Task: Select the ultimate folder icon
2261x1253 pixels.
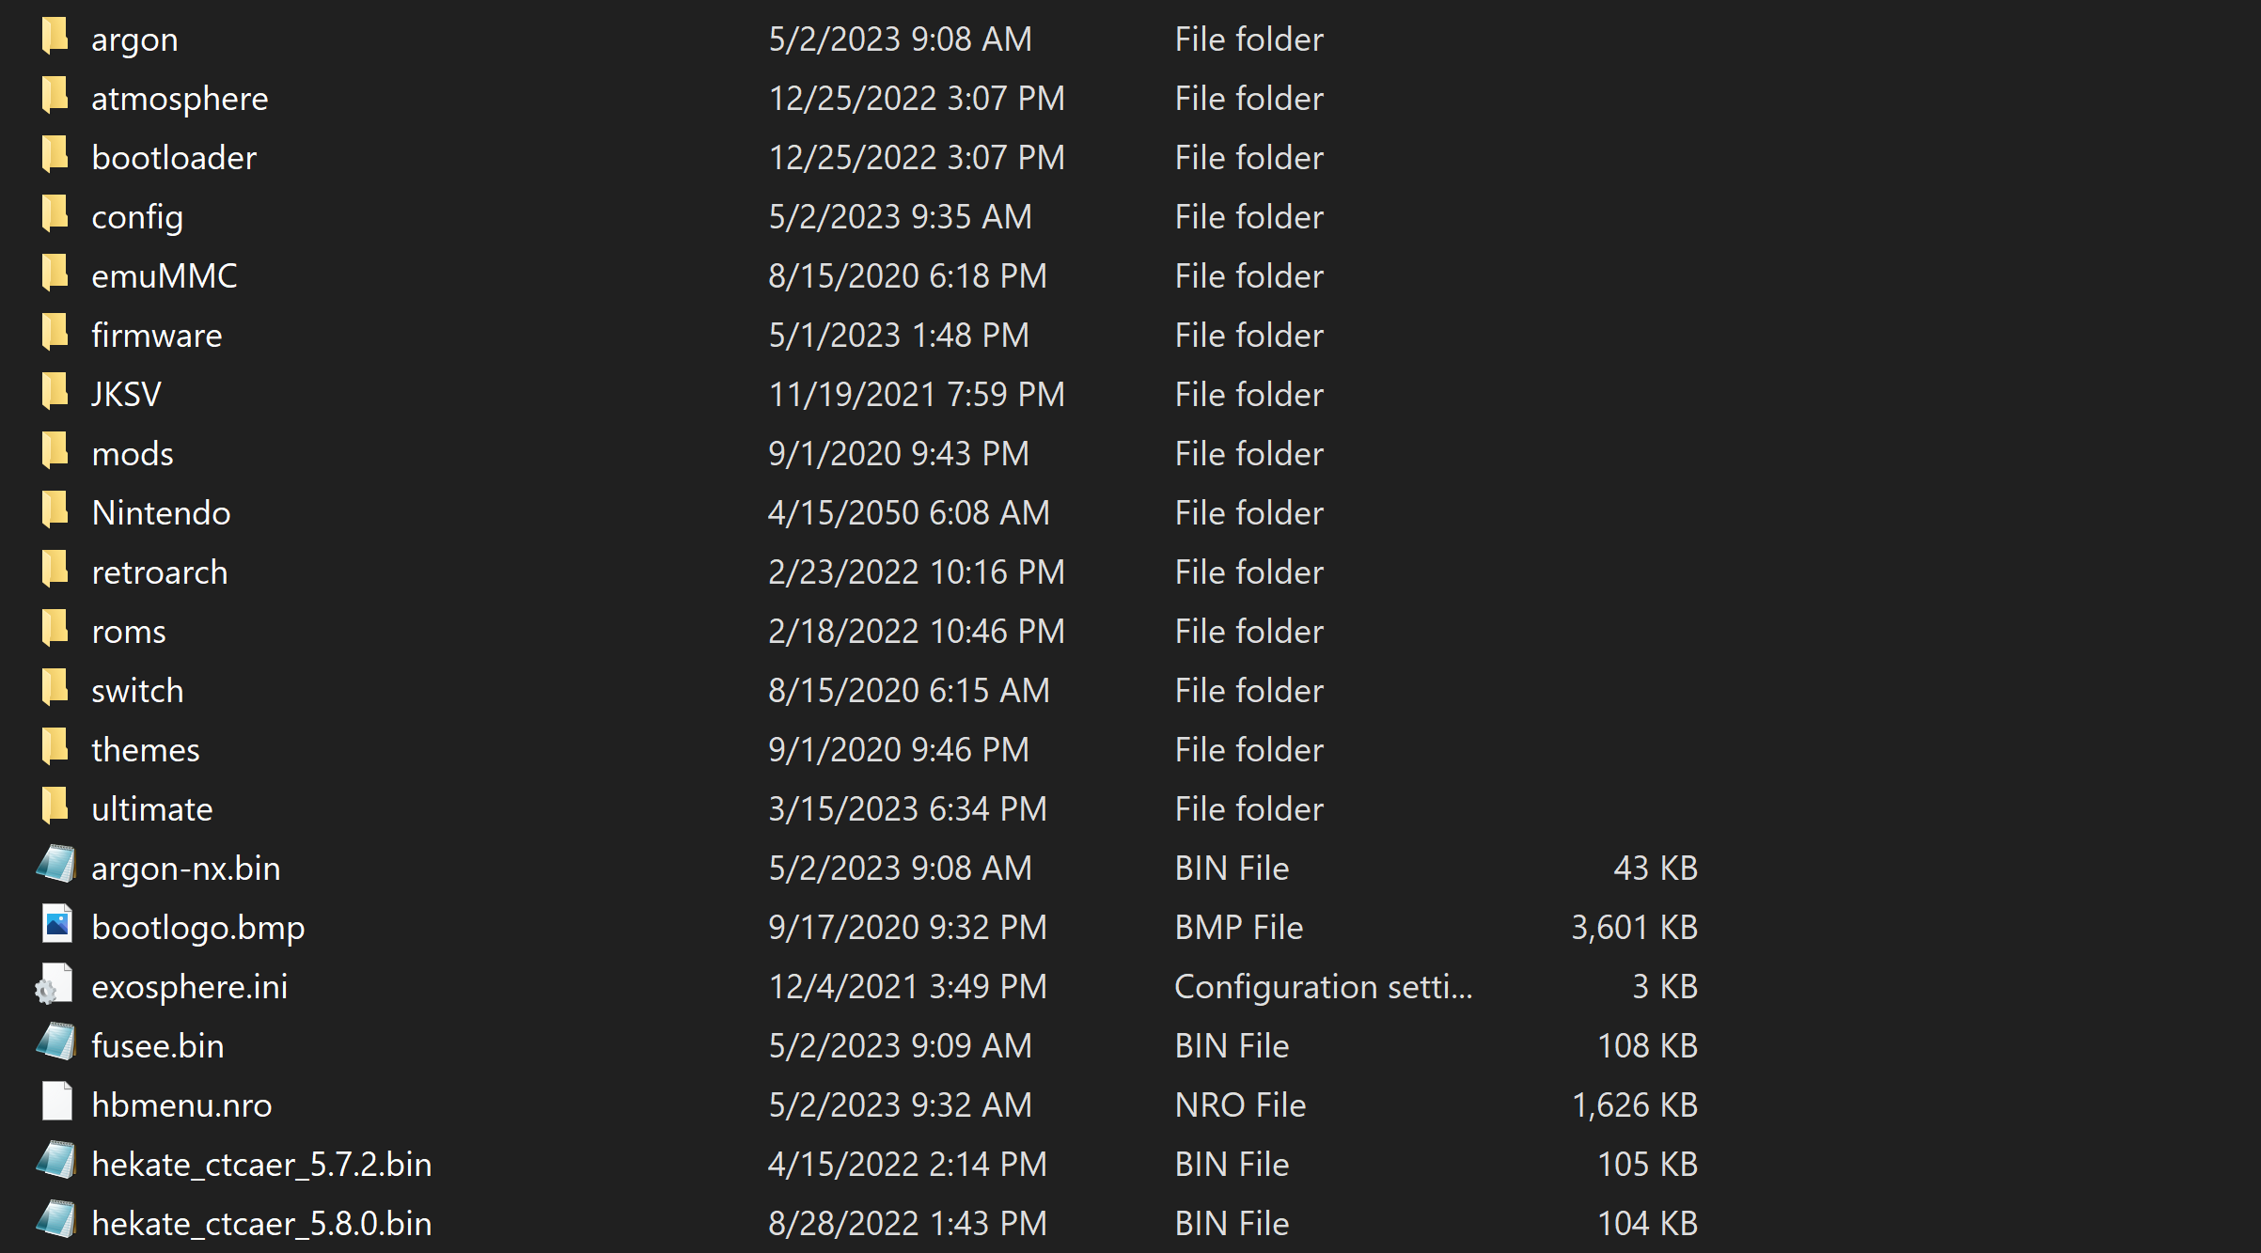Action: [55, 807]
